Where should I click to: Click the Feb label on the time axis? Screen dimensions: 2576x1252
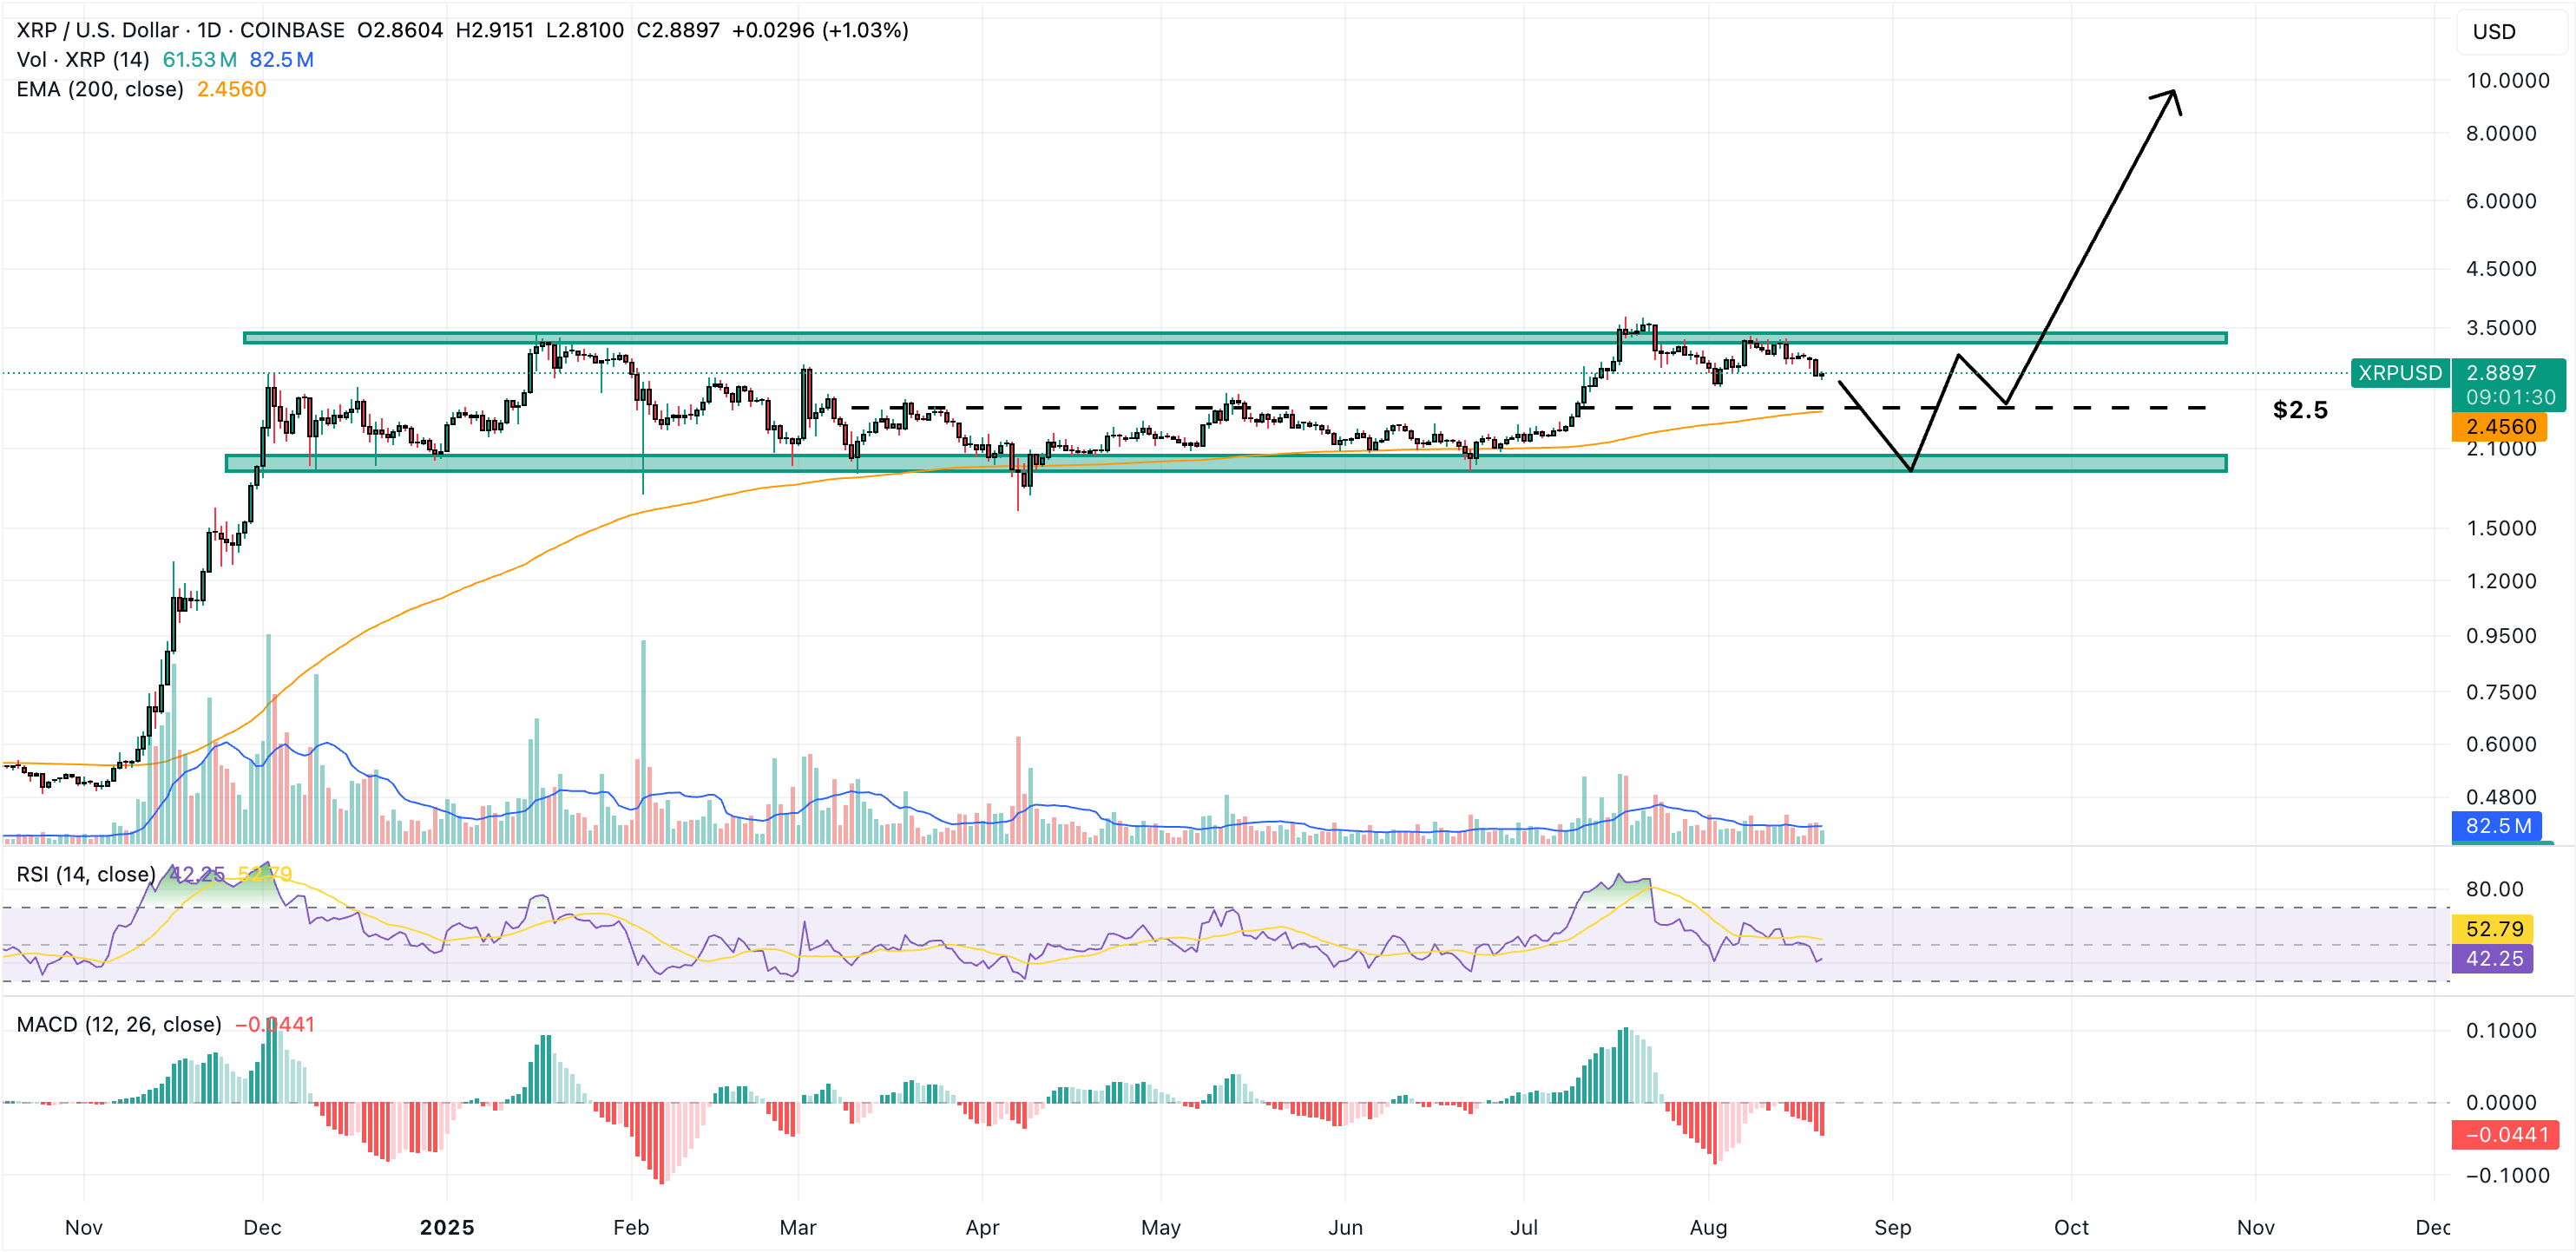click(631, 1227)
